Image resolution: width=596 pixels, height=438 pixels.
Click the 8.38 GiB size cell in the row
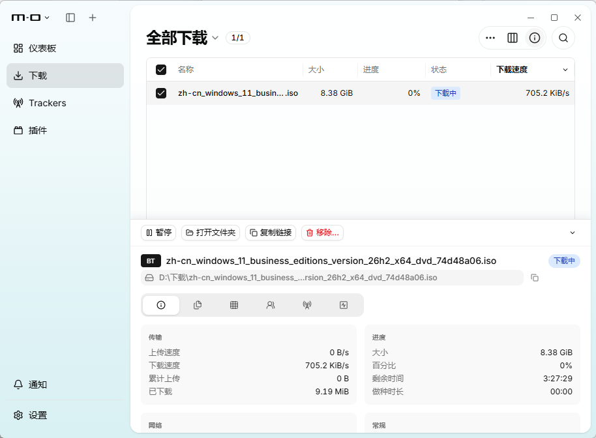[x=336, y=93]
